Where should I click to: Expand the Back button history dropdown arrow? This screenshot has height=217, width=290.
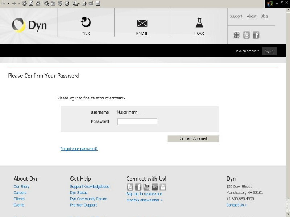pyautogui.click(x=8, y=4)
